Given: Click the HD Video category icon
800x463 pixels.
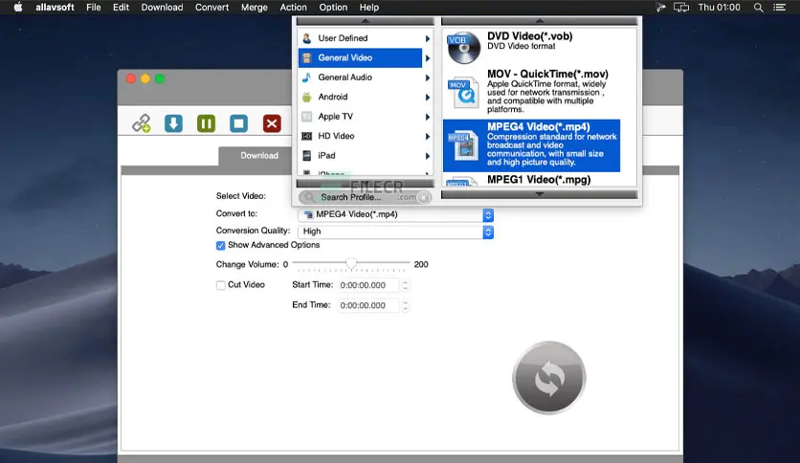Looking at the screenshot, I should click(x=306, y=136).
